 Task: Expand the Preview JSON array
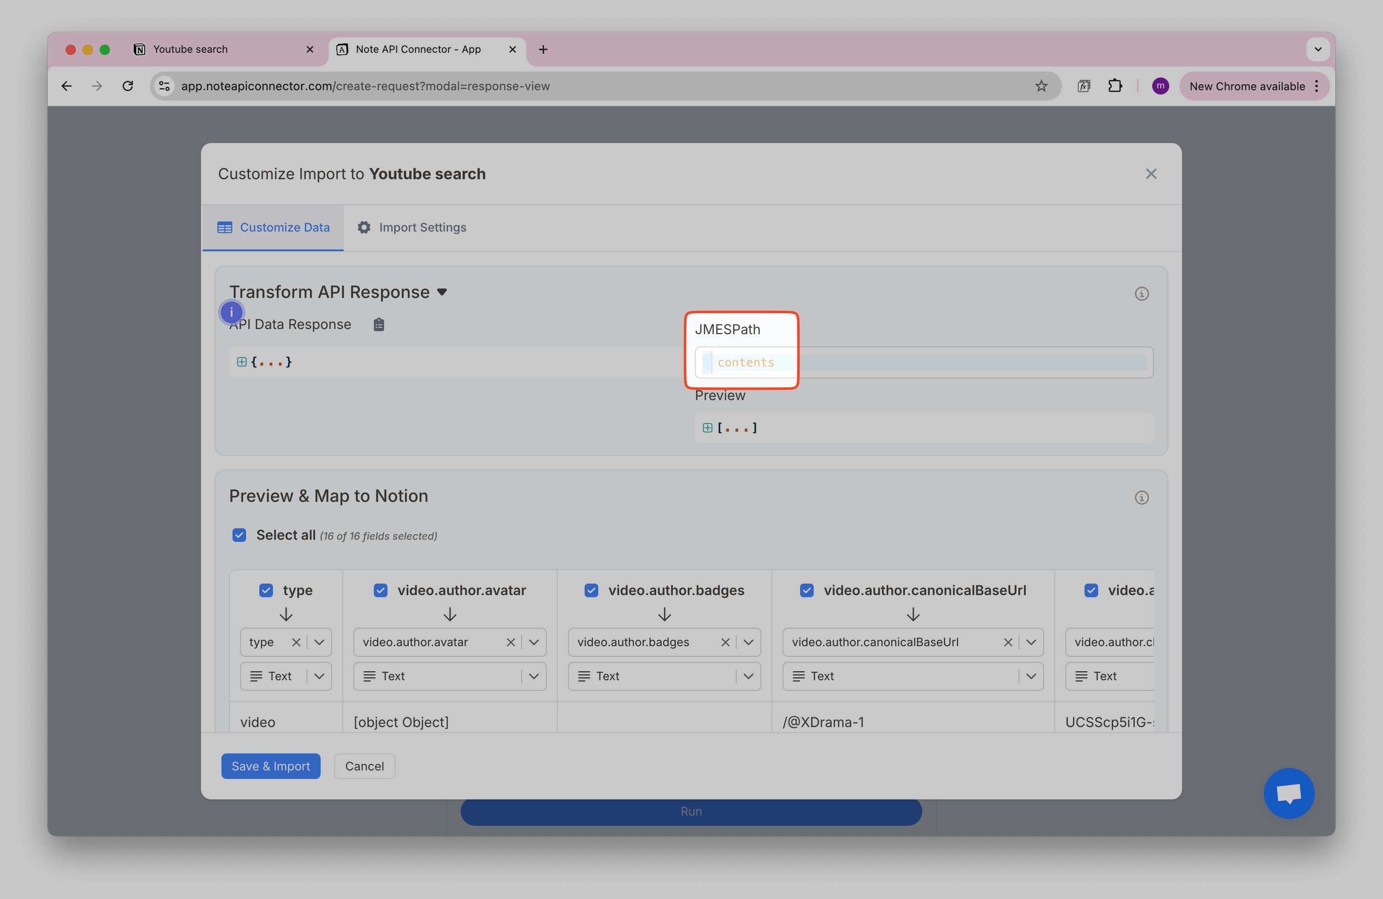[707, 427]
